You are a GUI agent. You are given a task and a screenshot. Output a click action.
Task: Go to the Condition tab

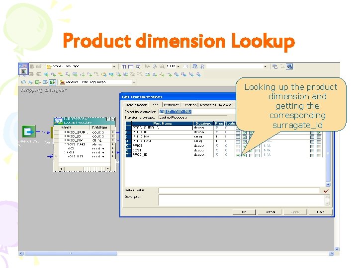(x=189, y=105)
